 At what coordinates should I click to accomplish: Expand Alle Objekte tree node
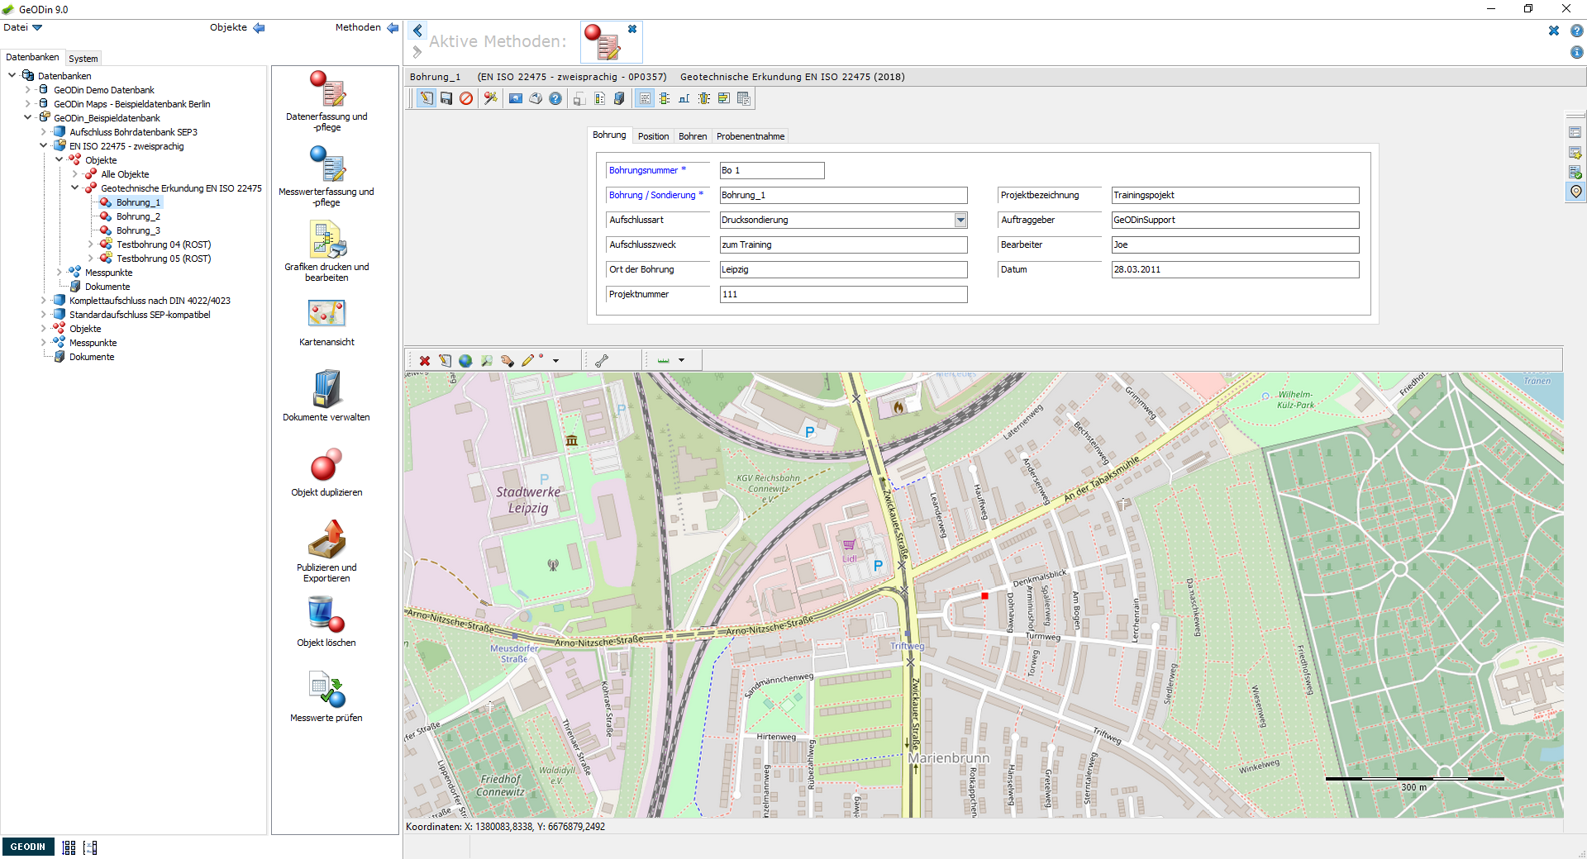click(x=75, y=174)
